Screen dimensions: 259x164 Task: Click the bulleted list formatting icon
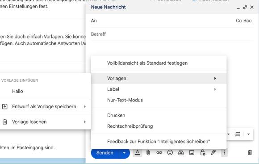pyautogui.click(x=238, y=134)
